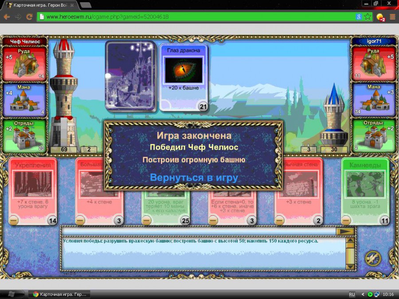This screenshot has width=399, height=299.
Task: Click cost 21 on Глаз дракона card
Action: (x=203, y=107)
